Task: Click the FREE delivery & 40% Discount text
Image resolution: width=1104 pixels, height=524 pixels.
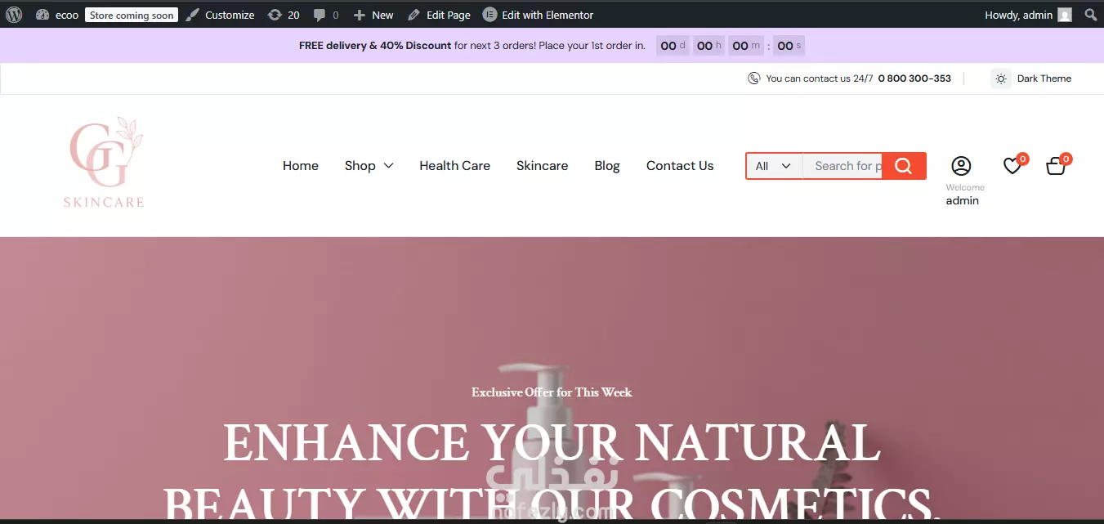Action: pos(375,46)
